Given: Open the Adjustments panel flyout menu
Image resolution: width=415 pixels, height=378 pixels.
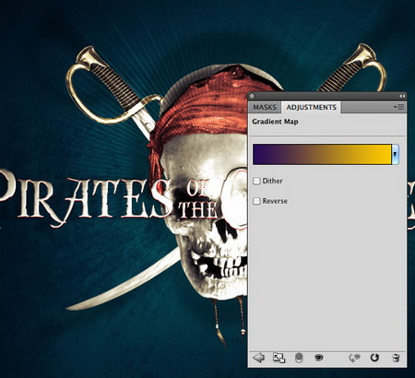Looking at the screenshot, I should [x=399, y=107].
